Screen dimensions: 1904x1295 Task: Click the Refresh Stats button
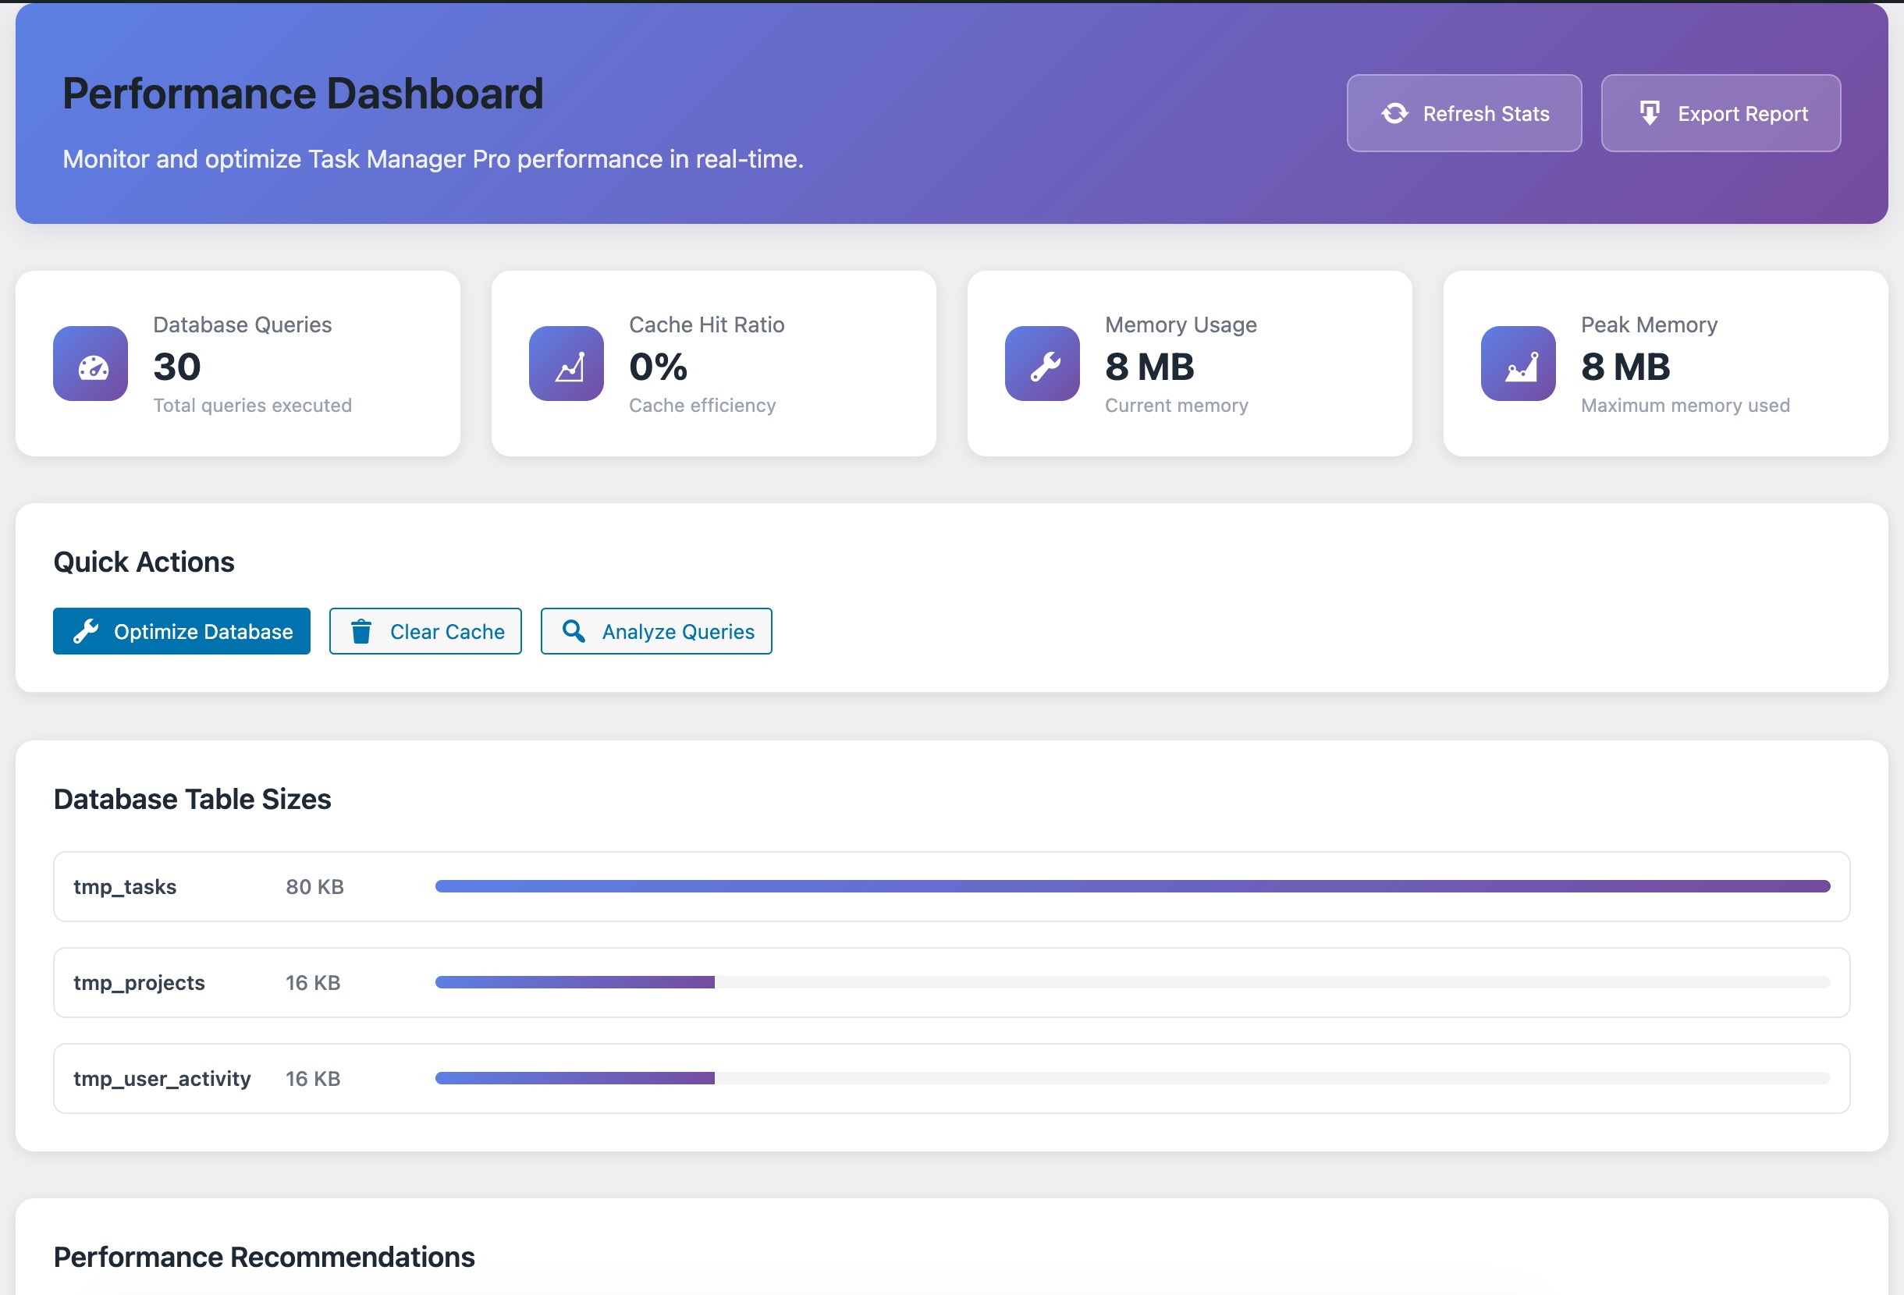click(x=1465, y=113)
